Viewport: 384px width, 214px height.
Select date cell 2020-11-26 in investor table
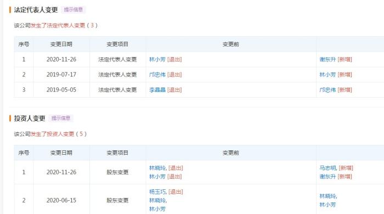[61, 172]
